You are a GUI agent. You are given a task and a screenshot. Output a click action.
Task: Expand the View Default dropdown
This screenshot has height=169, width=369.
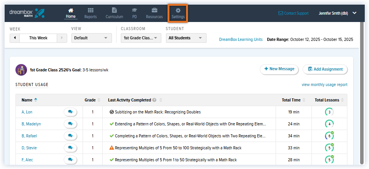point(91,38)
